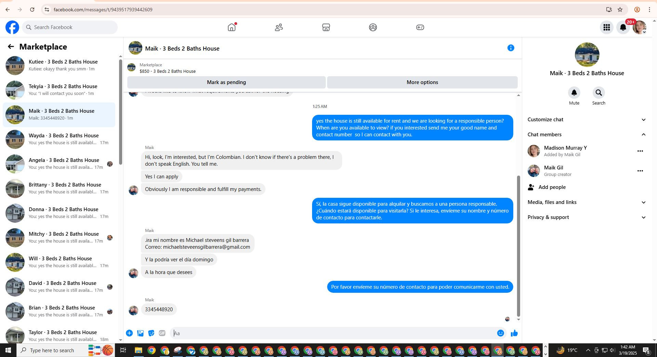Click Add people to the chat
This screenshot has height=357, width=657.
click(587, 187)
